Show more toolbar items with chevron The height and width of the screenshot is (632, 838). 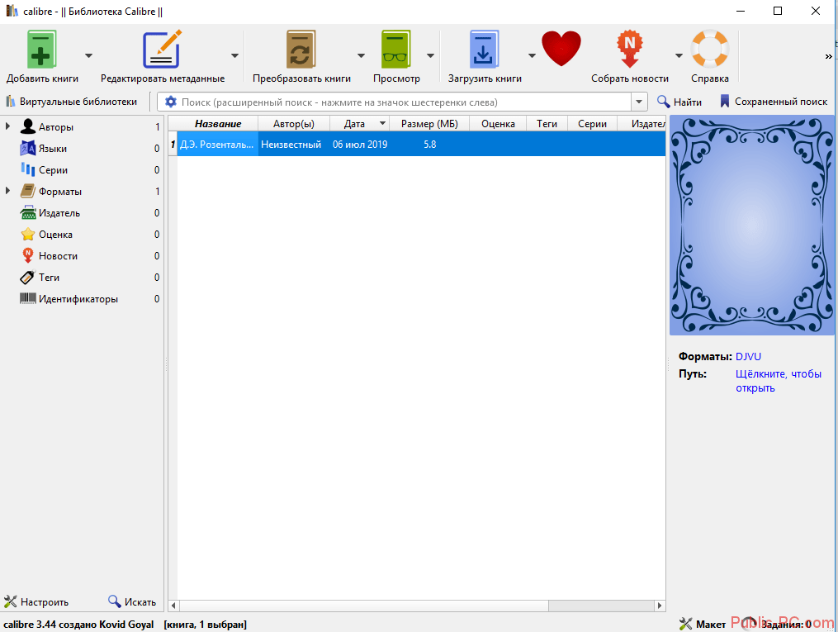[x=828, y=56]
